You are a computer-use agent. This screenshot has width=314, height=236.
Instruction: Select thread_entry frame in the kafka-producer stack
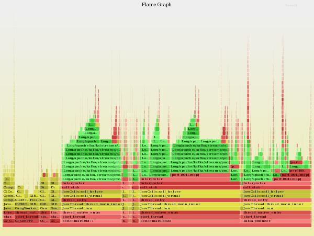coord(276,200)
